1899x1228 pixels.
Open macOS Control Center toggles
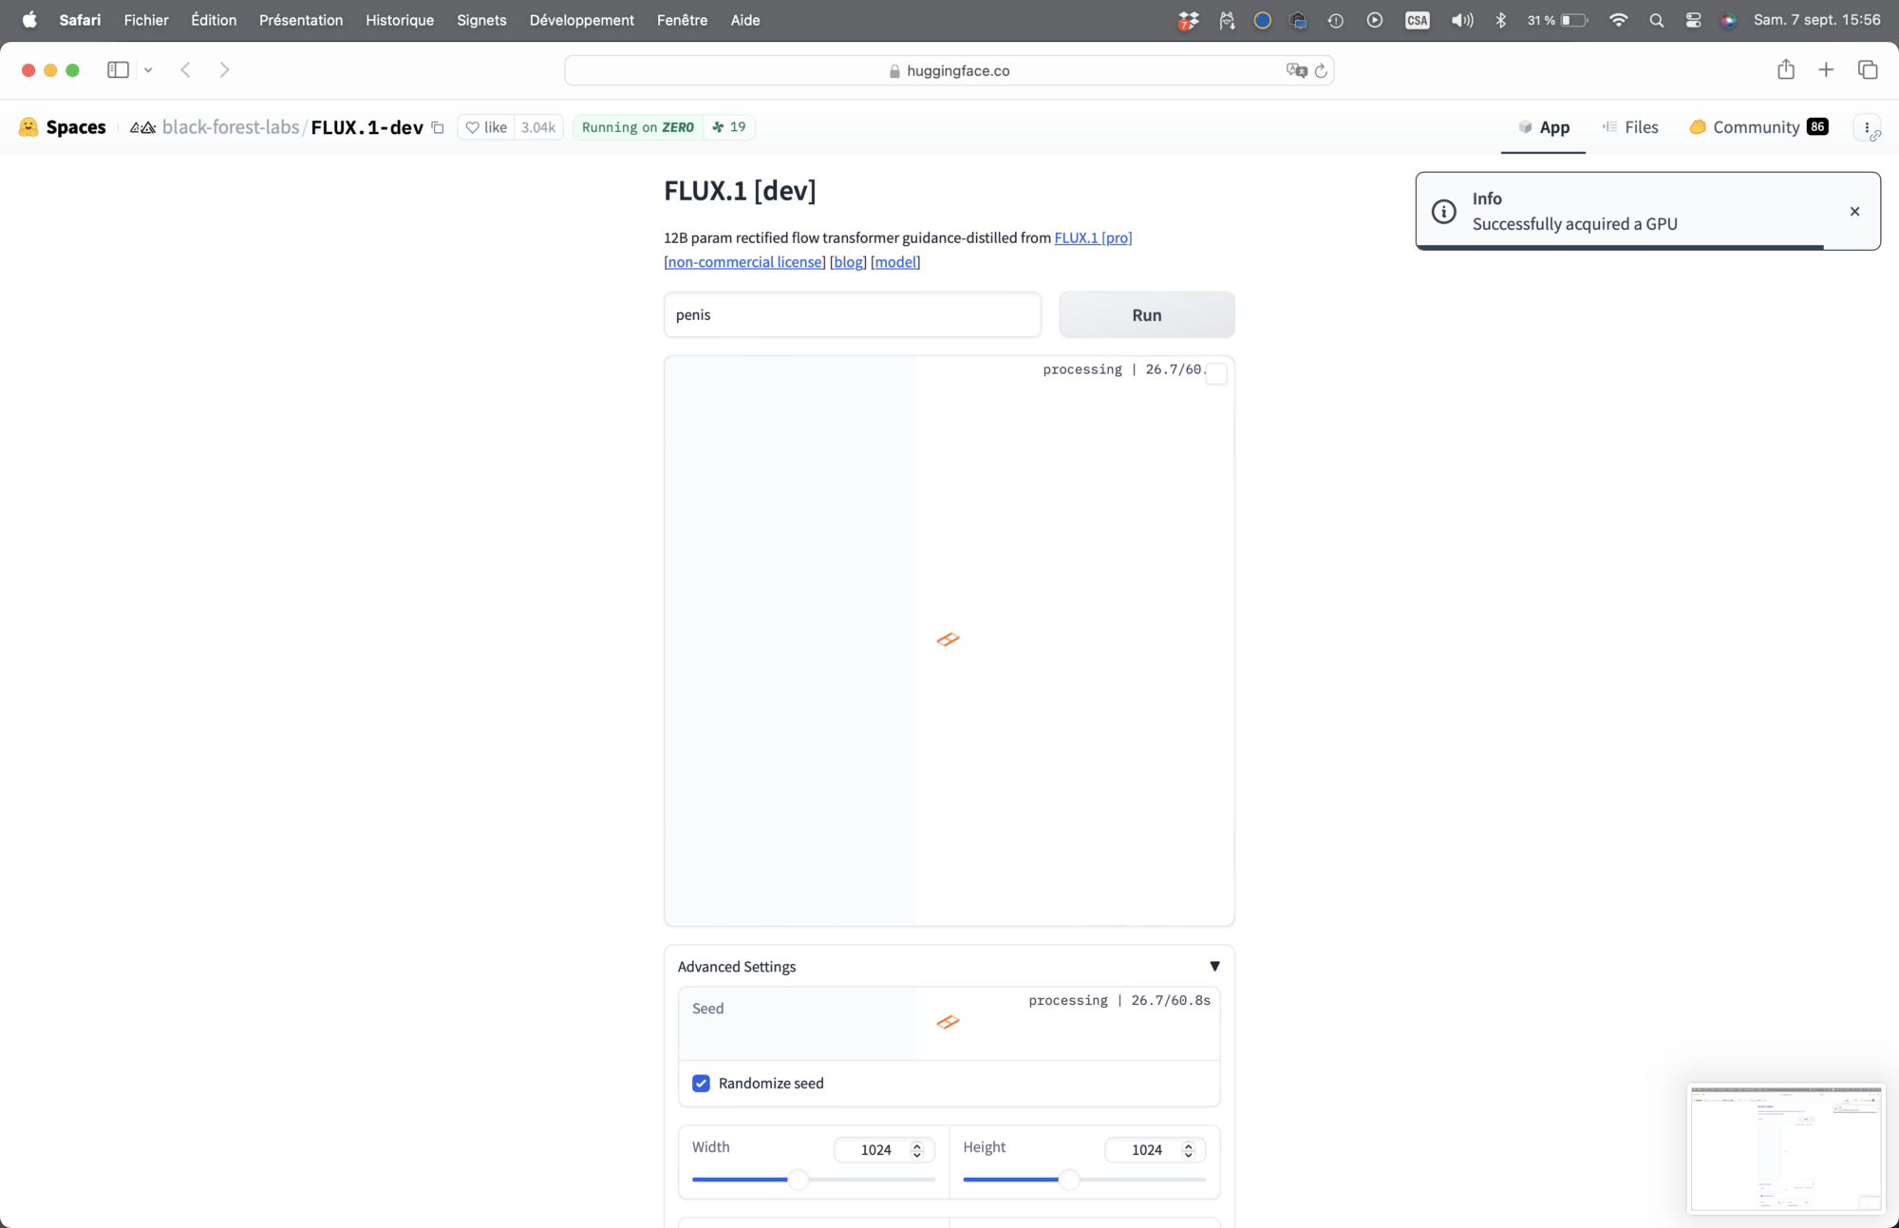(x=1693, y=20)
